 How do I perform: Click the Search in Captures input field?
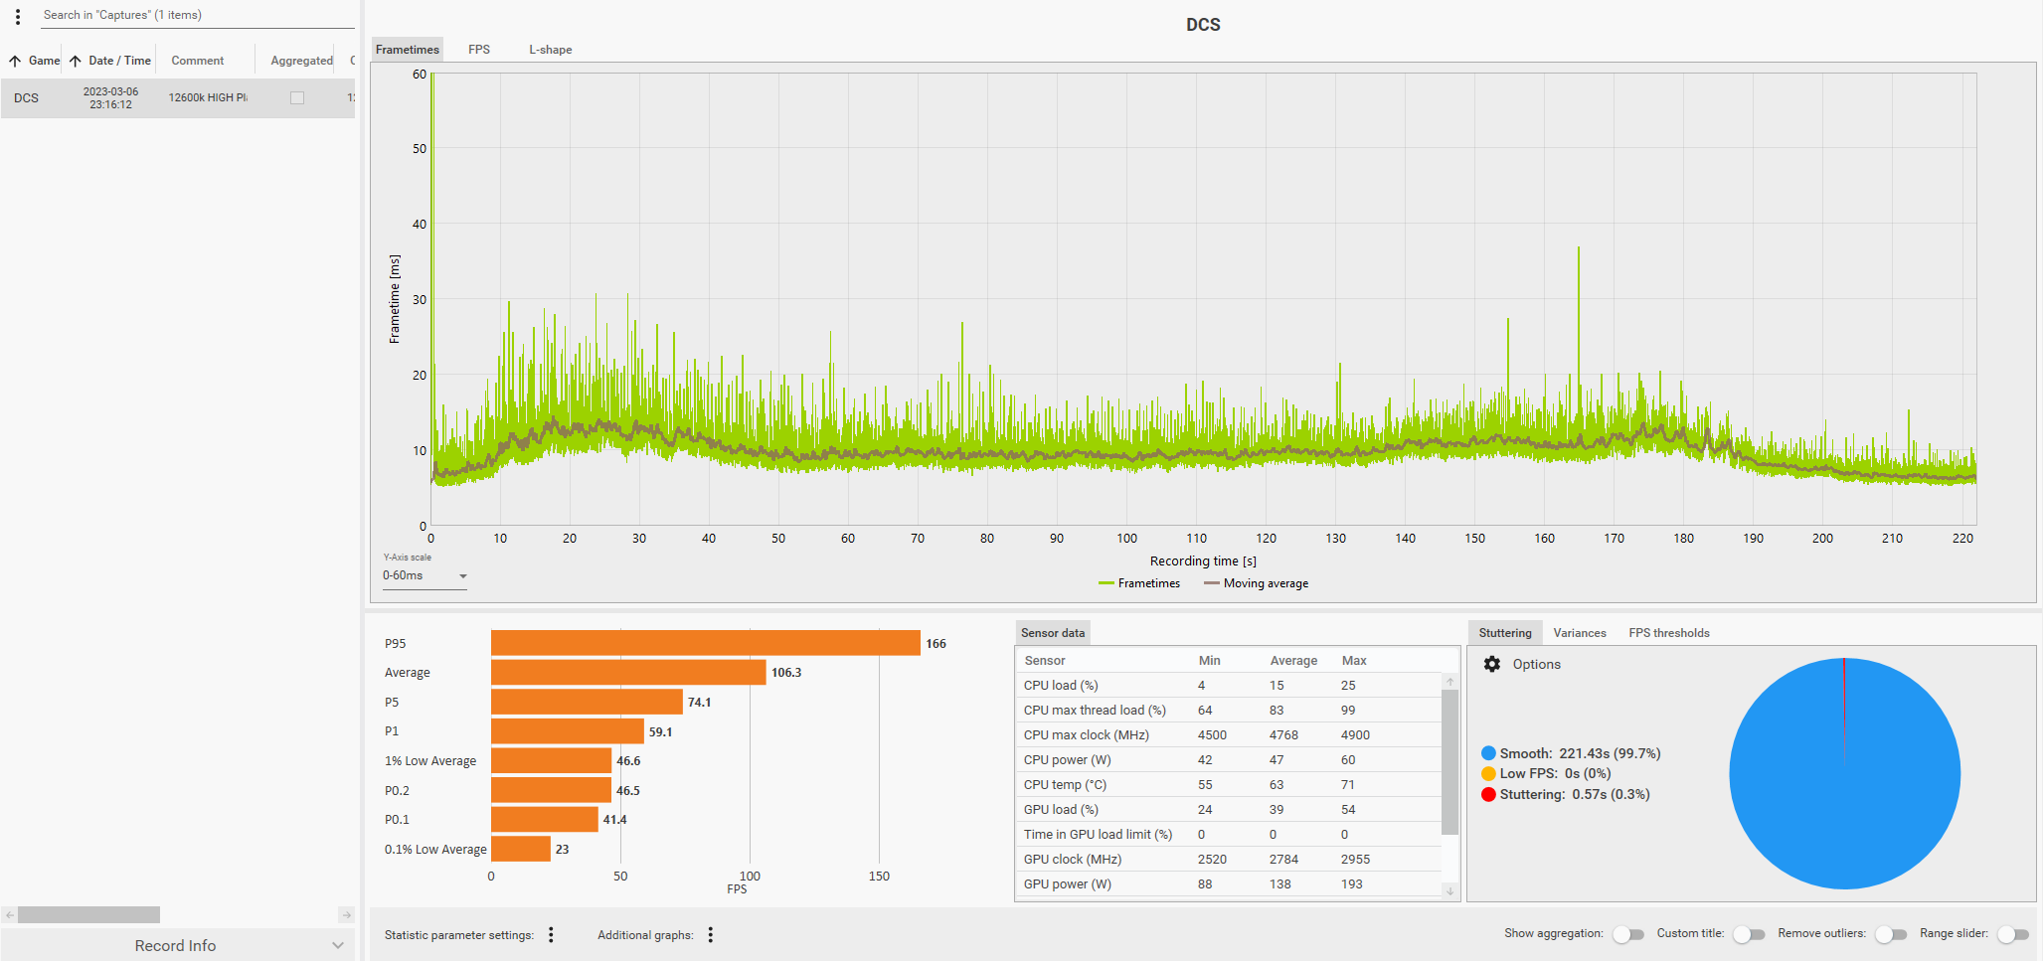point(198,15)
